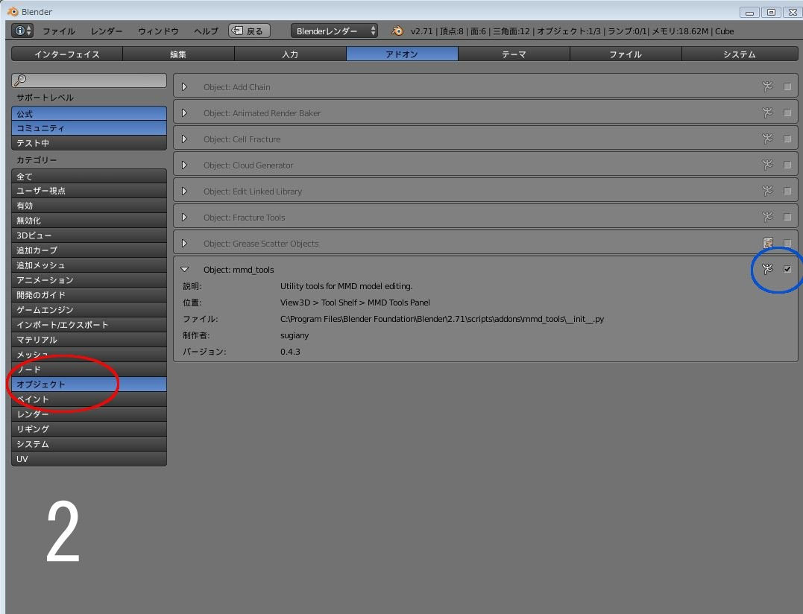Click the 戻る back button
Image resolution: width=803 pixels, height=614 pixels.
click(249, 31)
